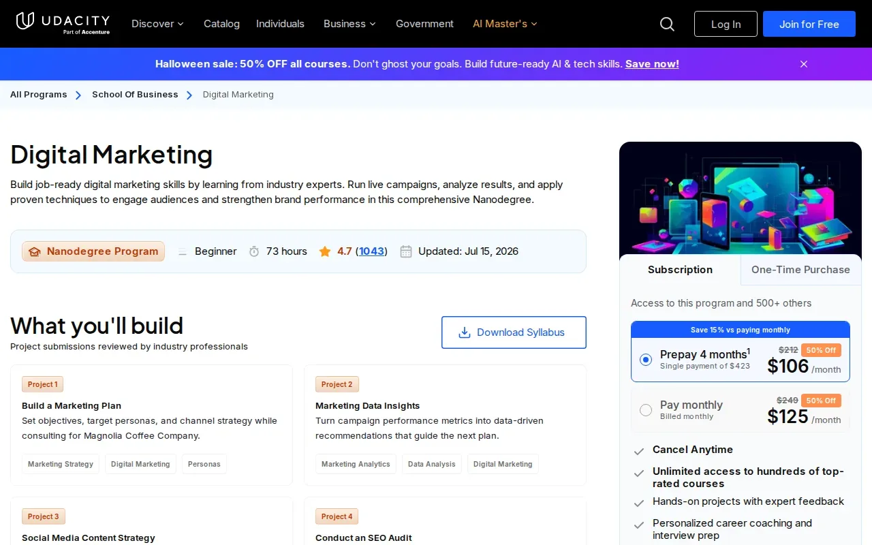Click the Download Syllabus button

tap(514, 332)
